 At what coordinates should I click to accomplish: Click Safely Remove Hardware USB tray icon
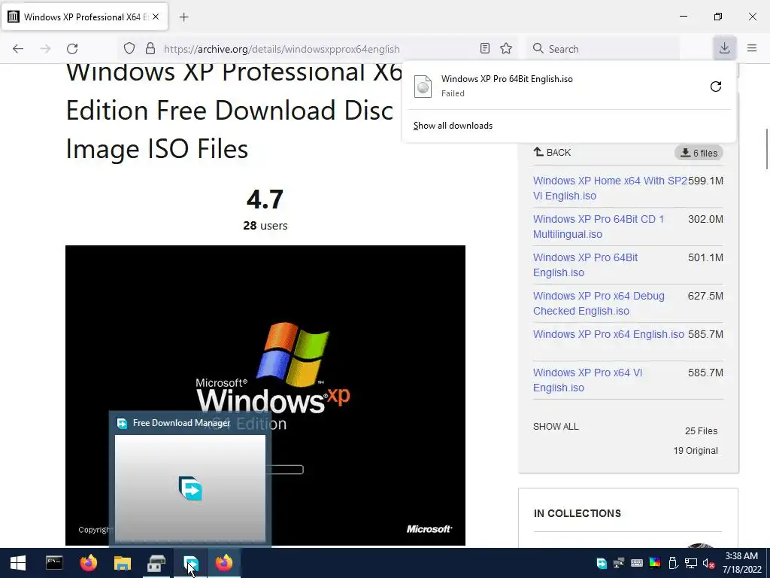click(673, 563)
